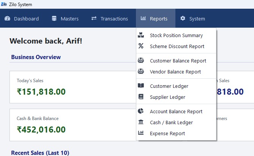Open the Masters menu
The image size is (254, 156).
[65, 19]
